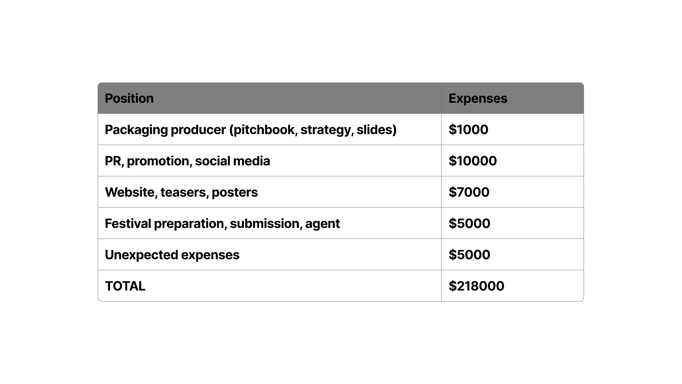The image size is (682, 384).
Task: Click the Expenses column header
Action: click(477, 98)
